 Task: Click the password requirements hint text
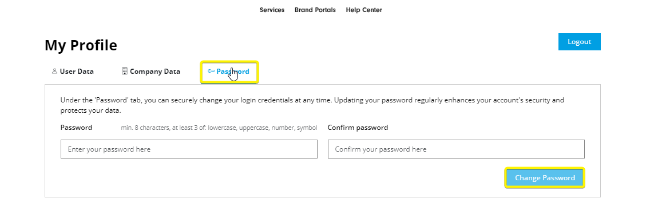tap(219, 128)
